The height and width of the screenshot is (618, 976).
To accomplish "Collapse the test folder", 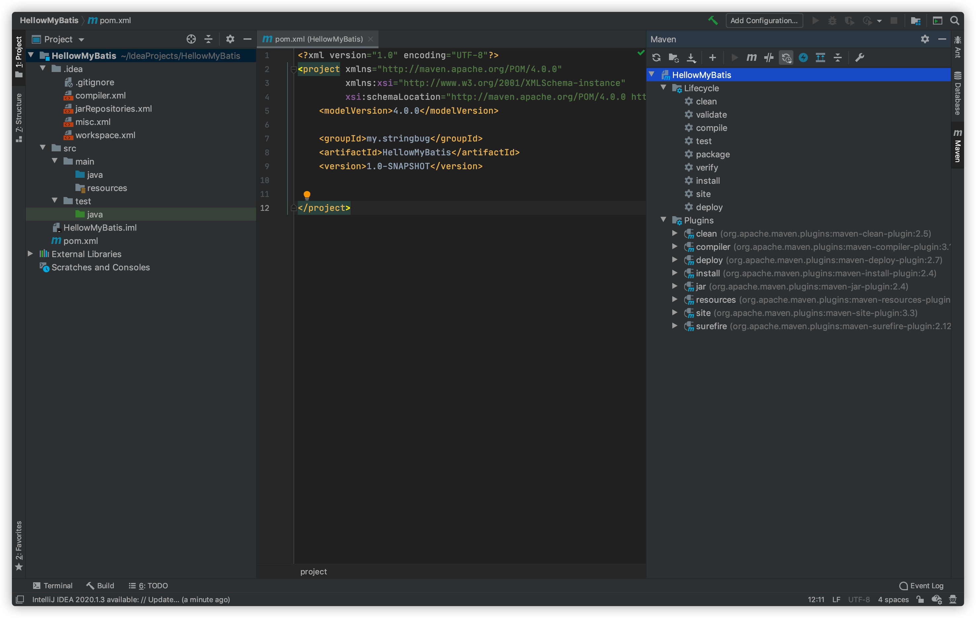I will pyautogui.click(x=55, y=201).
